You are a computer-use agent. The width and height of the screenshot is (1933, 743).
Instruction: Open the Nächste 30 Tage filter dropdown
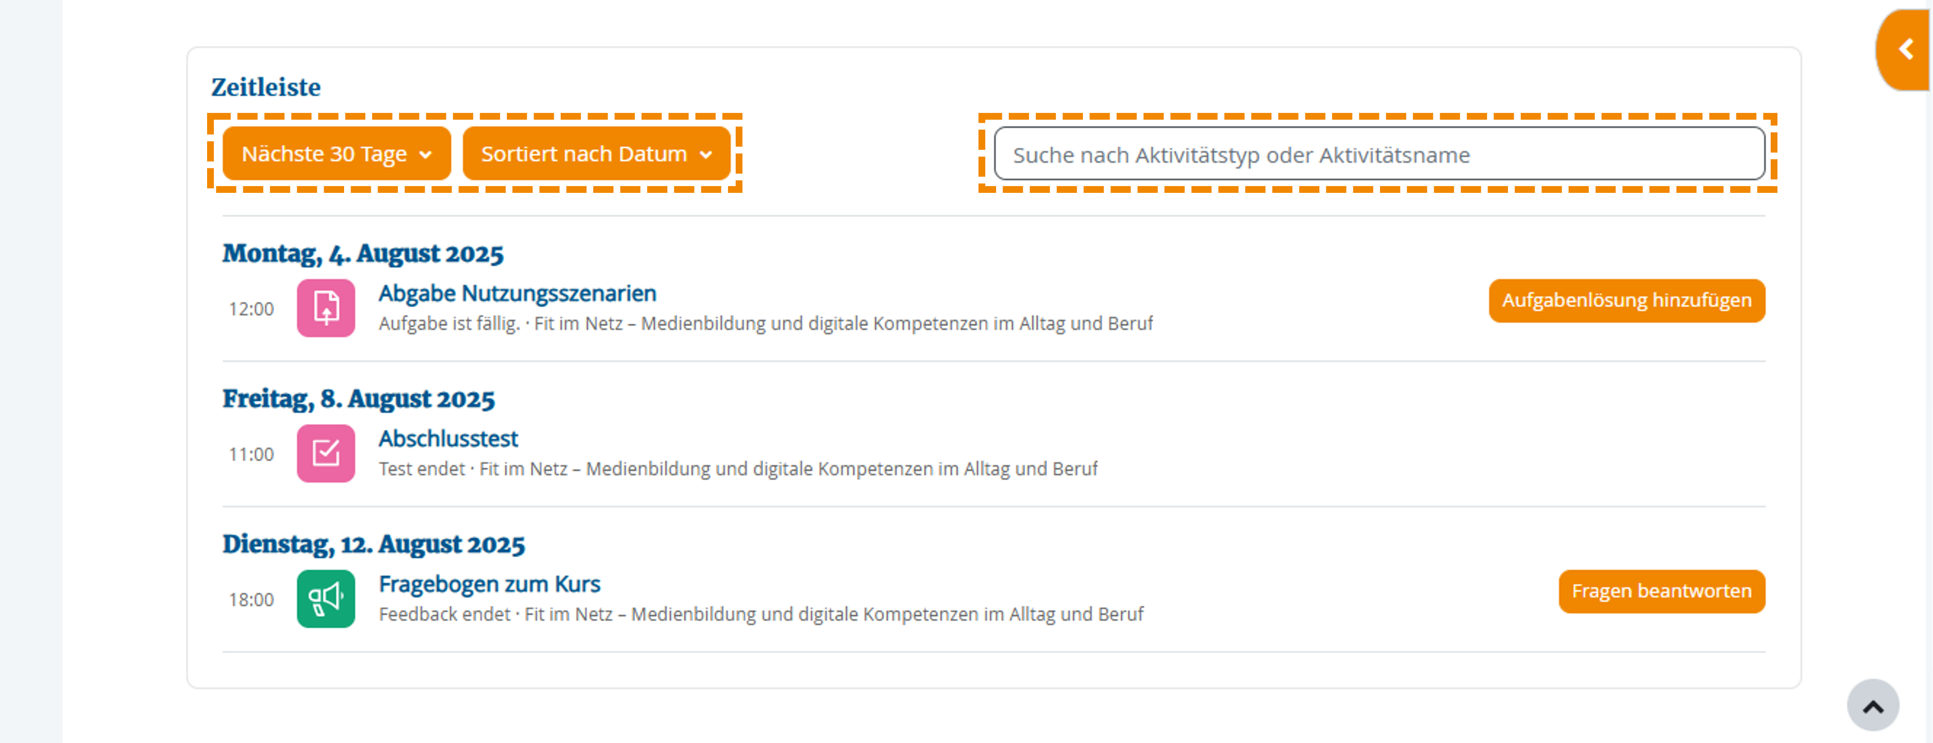pos(335,154)
